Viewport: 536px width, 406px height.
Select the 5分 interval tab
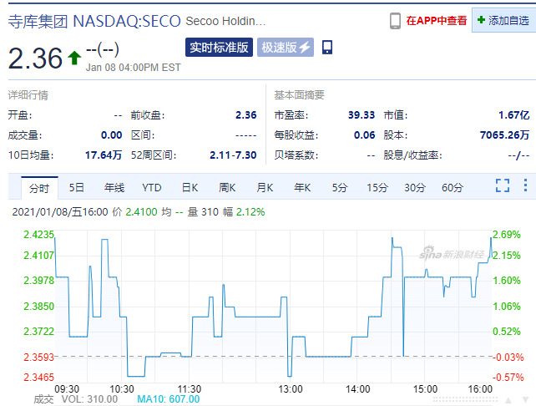tap(340, 188)
